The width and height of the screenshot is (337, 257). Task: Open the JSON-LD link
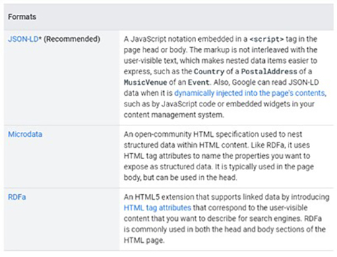pos(24,39)
